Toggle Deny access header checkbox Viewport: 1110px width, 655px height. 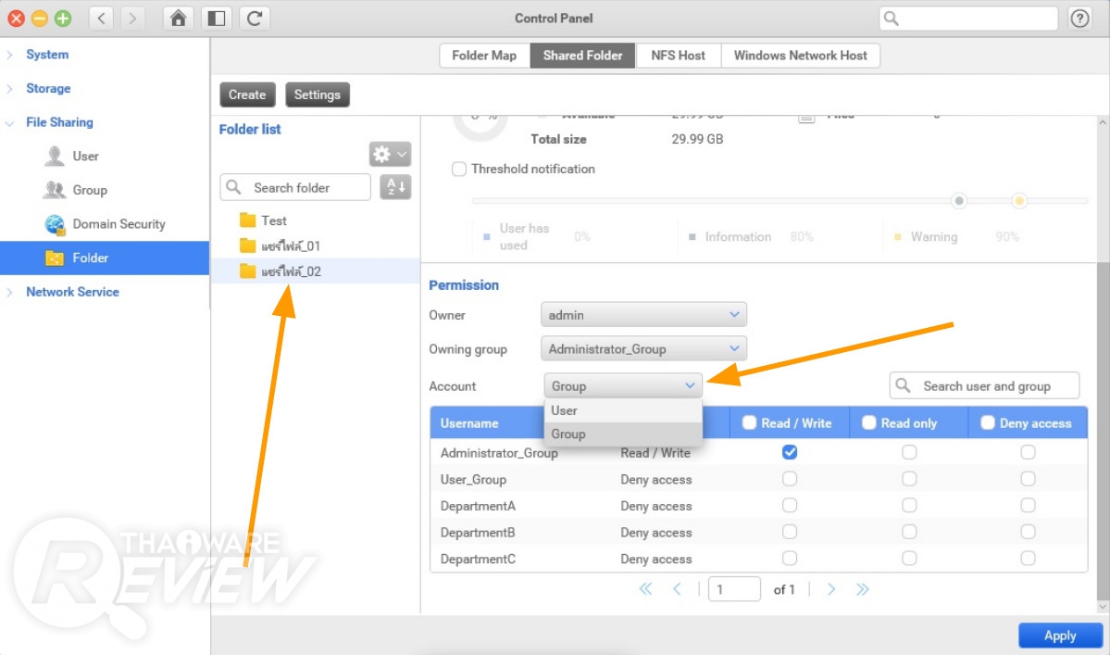[x=988, y=422]
